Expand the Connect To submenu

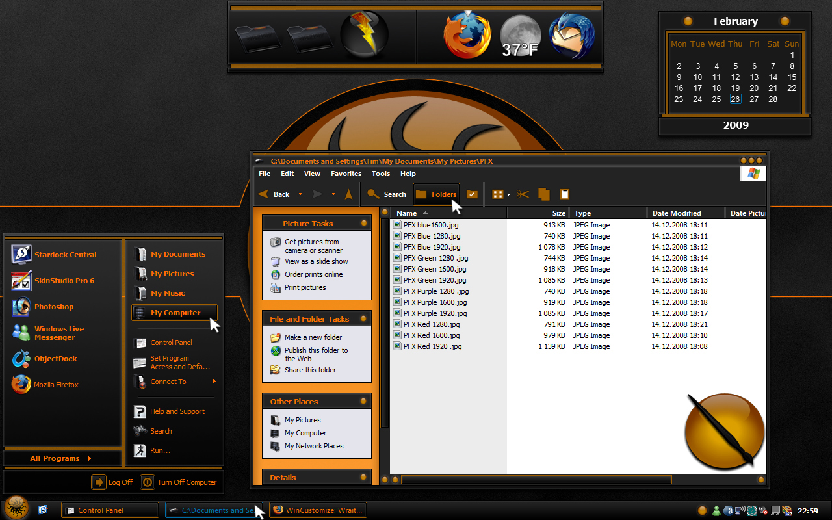(x=214, y=382)
